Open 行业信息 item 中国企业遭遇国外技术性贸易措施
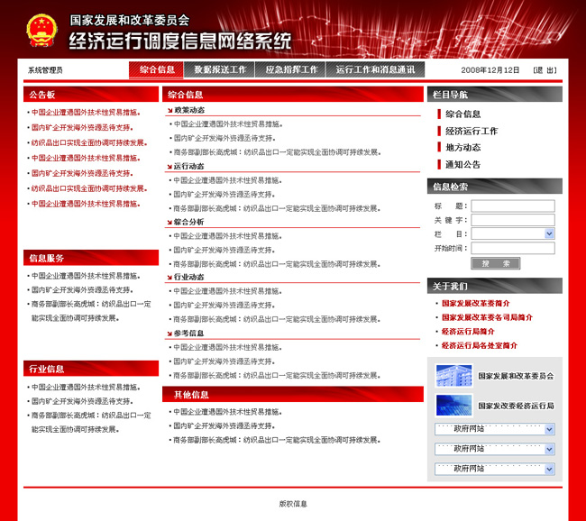Image resolution: width=586 pixels, height=521 pixels. tap(86, 388)
